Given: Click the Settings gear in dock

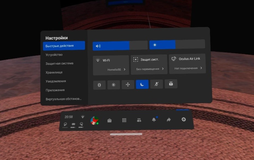Looking at the screenshot, I should [184, 119].
